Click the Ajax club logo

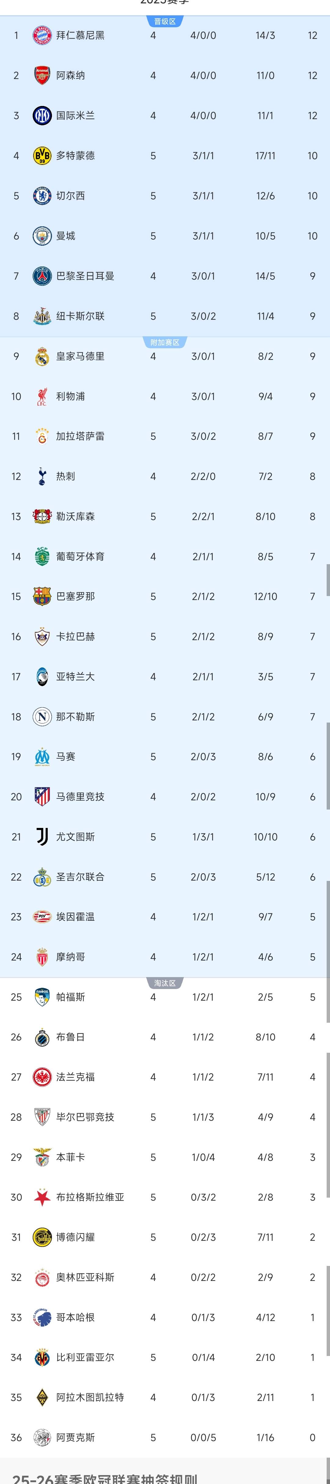pyautogui.click(x=42, y=1437)
